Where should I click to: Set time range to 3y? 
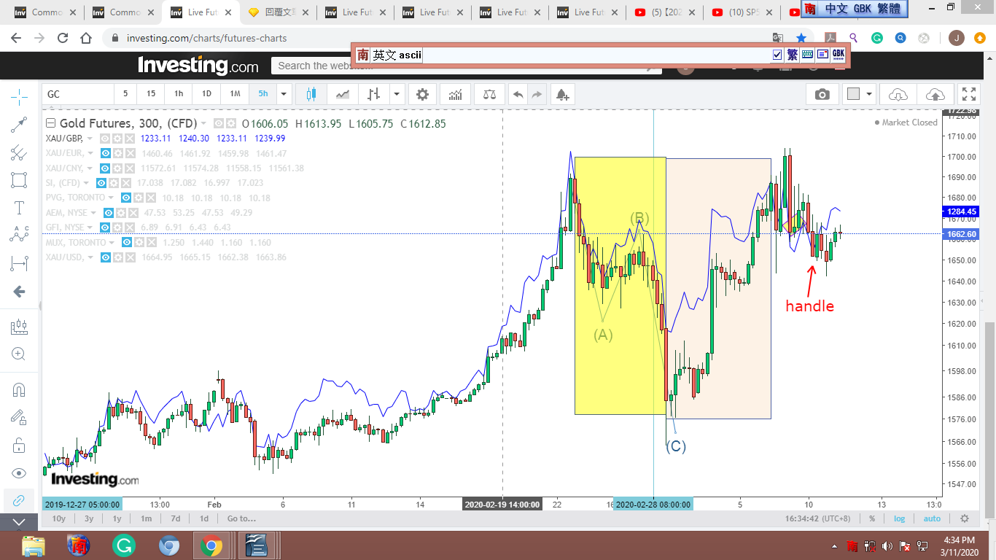[x=88, y=518]
